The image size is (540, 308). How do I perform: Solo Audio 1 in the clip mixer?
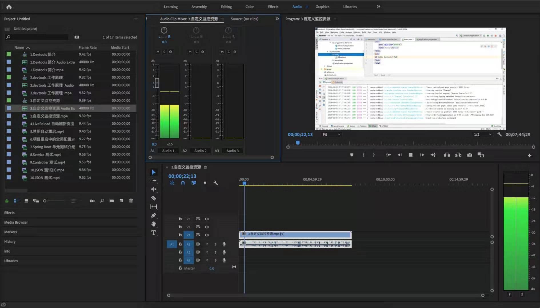(x=164, y=52)
